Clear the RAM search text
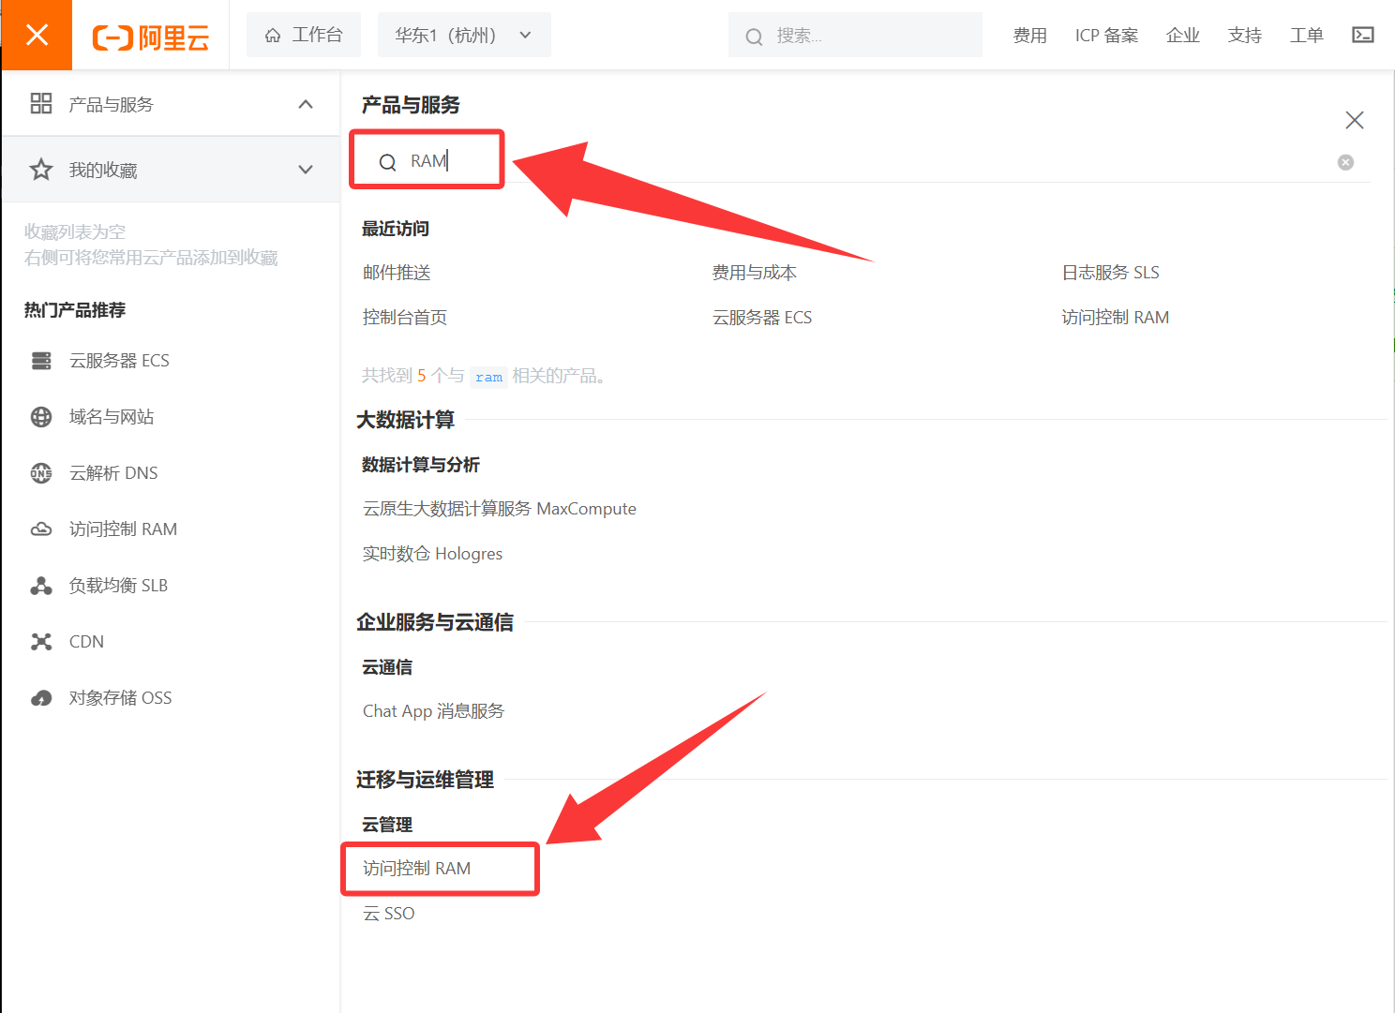Image resolution: width=1395 pixels, height=1013 pixels. coord(1345,162)
